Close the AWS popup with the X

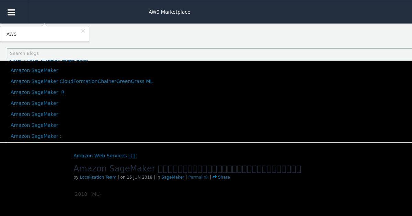click(x=83, y=31)
